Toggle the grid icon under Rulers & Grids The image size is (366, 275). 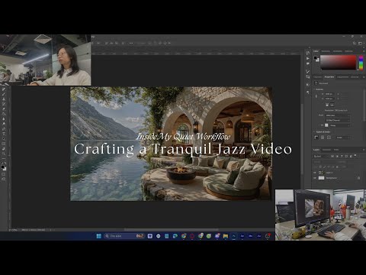click(323, 137)
